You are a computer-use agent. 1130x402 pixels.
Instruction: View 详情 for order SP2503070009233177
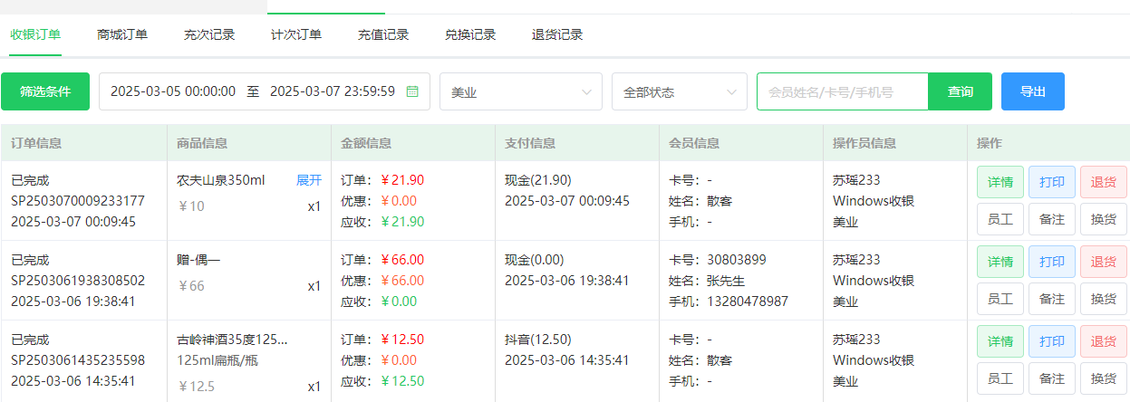[x=1000, y=182]
